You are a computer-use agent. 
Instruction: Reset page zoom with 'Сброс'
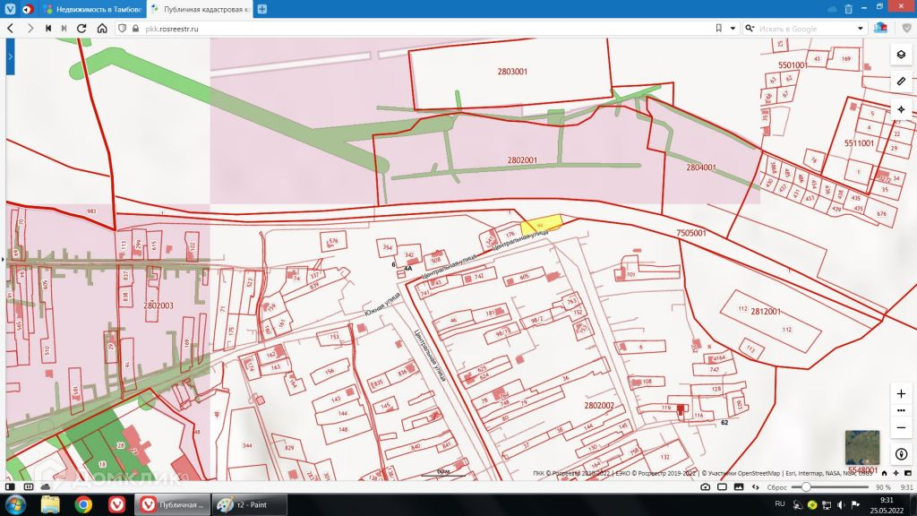[x=776, y=486]
